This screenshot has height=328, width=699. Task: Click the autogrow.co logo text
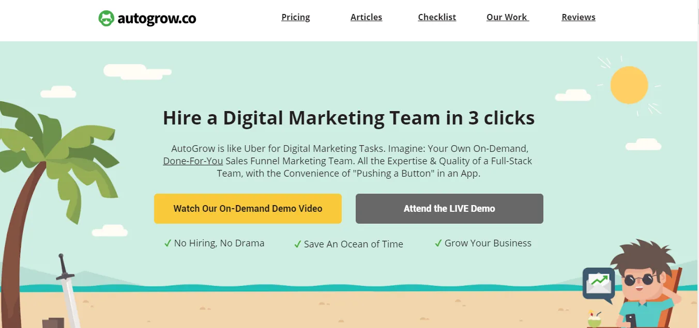tap(157, 18)
